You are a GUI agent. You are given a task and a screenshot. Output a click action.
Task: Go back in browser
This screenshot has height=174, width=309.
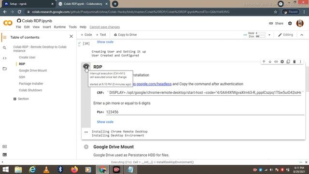click(x=5, y=12)
